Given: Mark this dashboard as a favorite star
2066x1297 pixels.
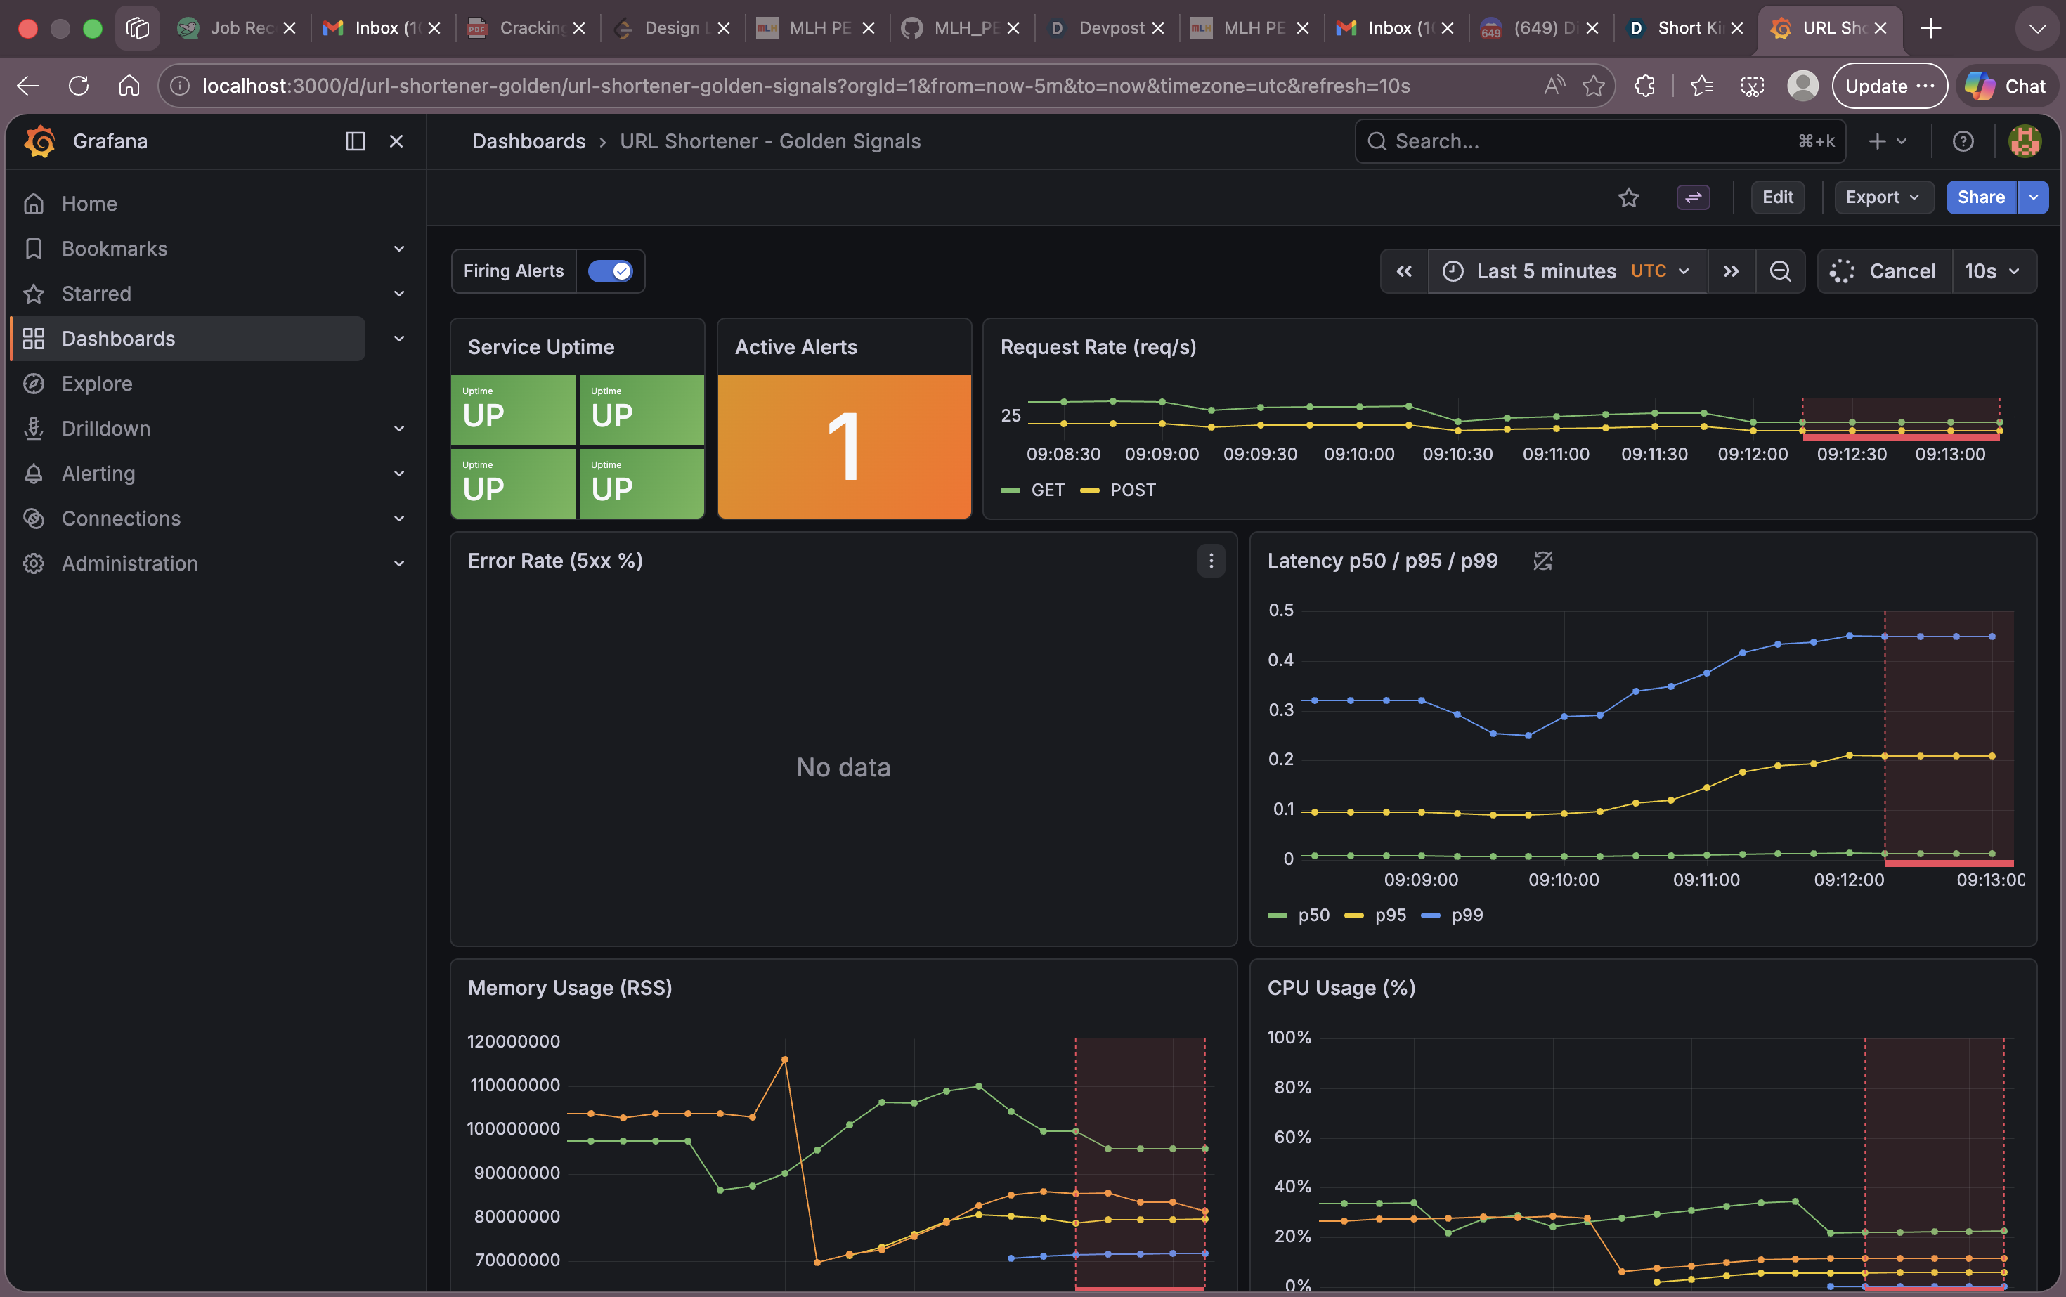Looking at the screenshot, I should (x=1628, y=197).
